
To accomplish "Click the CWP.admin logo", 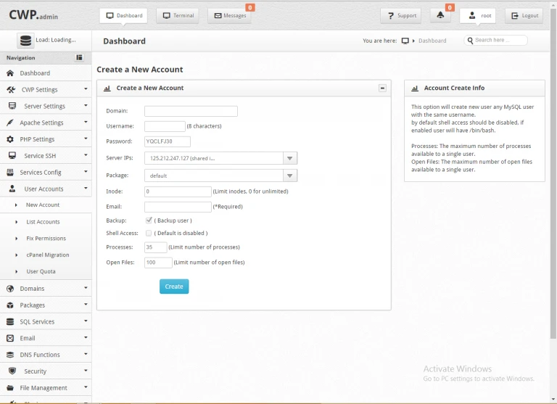I will click(x=33, y=15).
